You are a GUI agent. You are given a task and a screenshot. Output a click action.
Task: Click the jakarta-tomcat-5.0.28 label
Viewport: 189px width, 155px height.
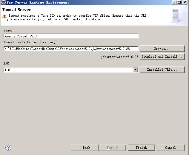click(119, 57)
